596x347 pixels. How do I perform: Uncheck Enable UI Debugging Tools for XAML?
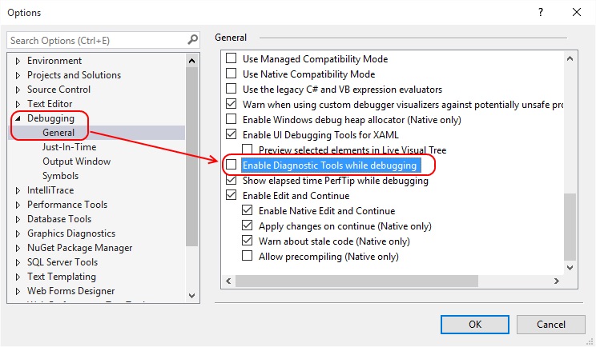pos(232,135)
